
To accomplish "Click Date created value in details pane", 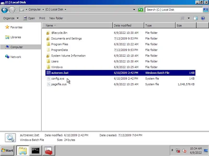I will 130,135.
